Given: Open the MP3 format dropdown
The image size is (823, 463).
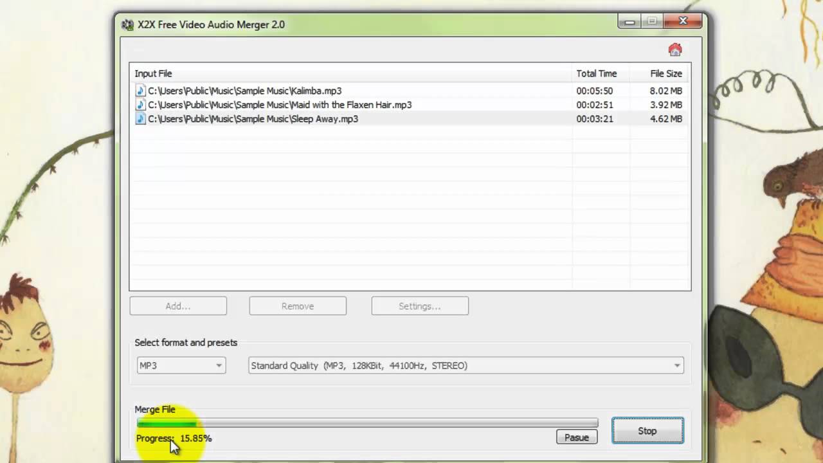Looking at the screenshot, I should [181, 365].
